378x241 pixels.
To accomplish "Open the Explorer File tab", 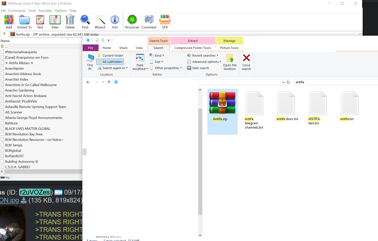I will pyautogui.click(x=91, y=48).
